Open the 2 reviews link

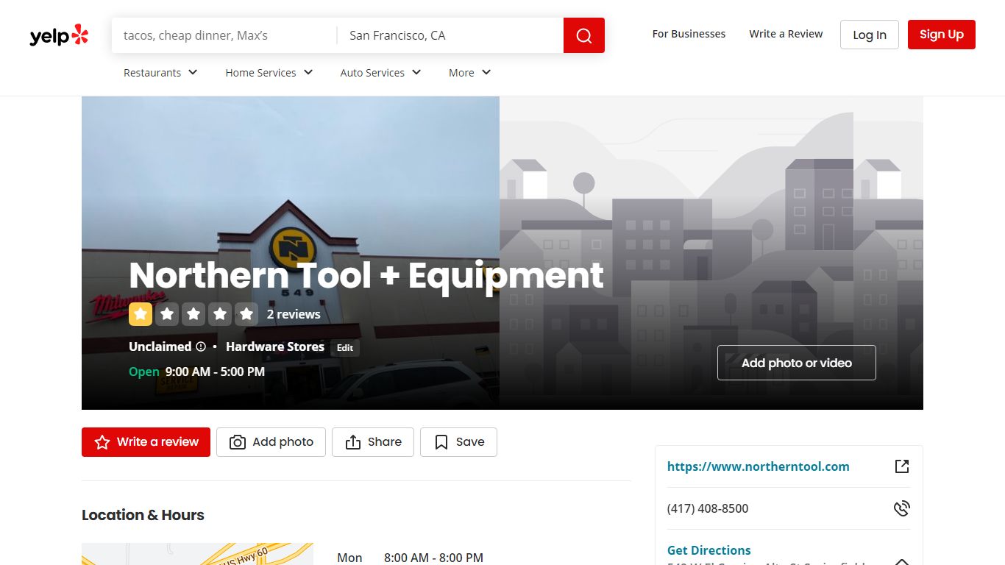coord(294,314)
